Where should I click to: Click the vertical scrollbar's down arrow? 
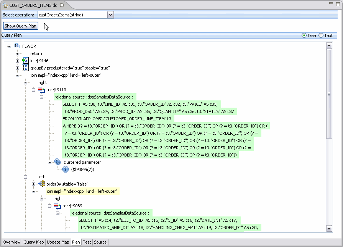330,228
